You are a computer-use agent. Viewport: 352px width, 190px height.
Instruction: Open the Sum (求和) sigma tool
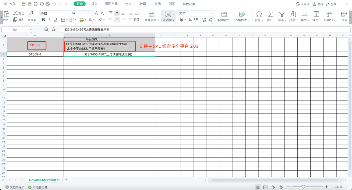[x=271, y=14]
